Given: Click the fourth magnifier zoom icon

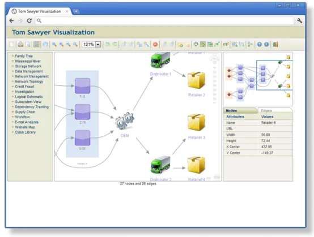Looking at the screenshot, I should tap(75, 44).
